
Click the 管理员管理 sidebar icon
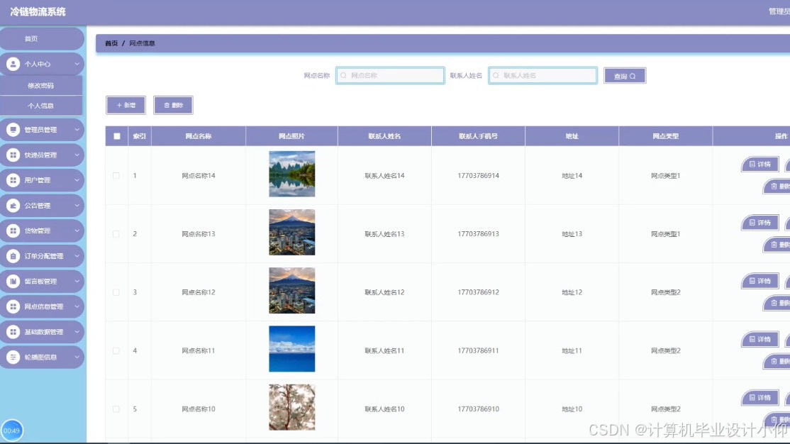click(x=13, y=130)
